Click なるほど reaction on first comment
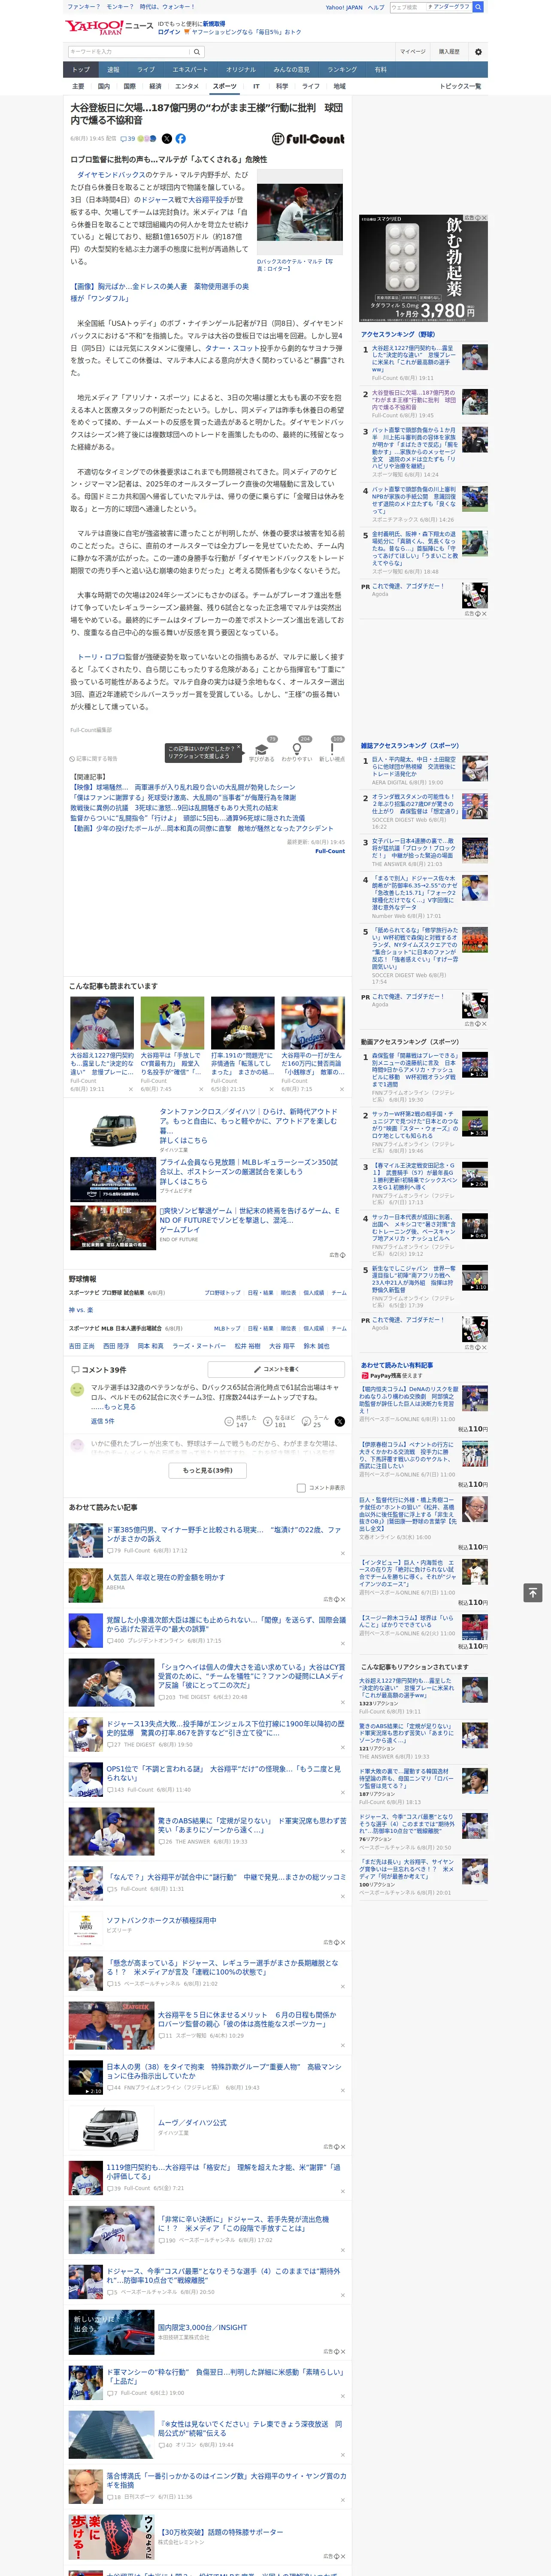The image size is (551, 2576). [x=278, y=1421]
